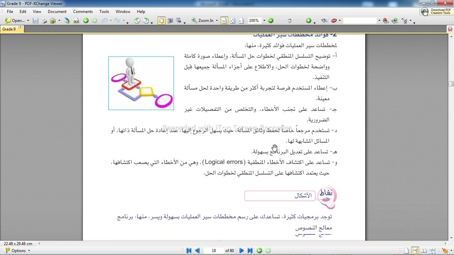Click the Ask search provider icon

[334, 21]
